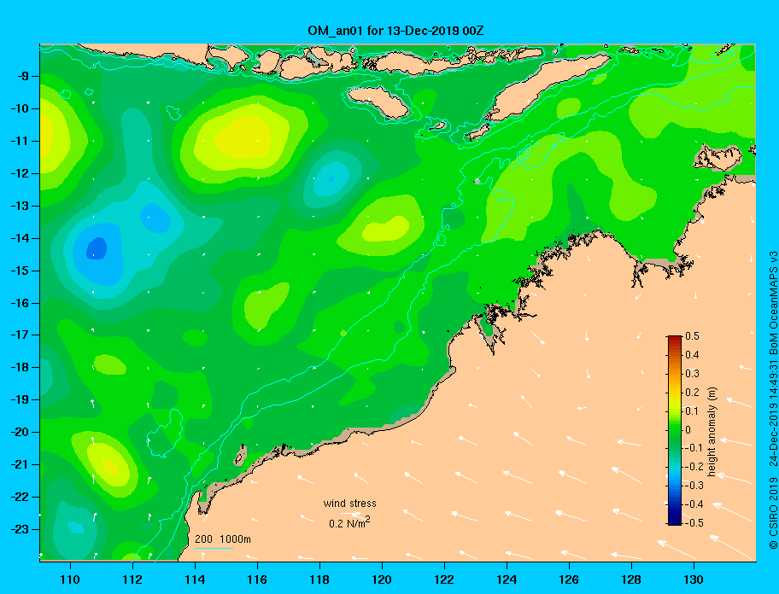This screenshot has height=594, width=779.
Task: Click the cyan contour sample line under '200 1000m'
Action: pos(214,548)
